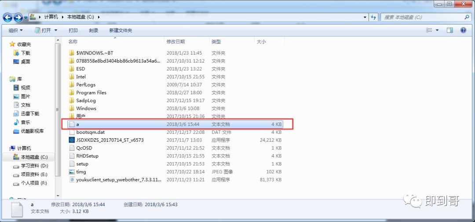Click the refresh button beside address bar
This screenshot has width=475, height=222.
pyautogui.click(x=373, y=17)
